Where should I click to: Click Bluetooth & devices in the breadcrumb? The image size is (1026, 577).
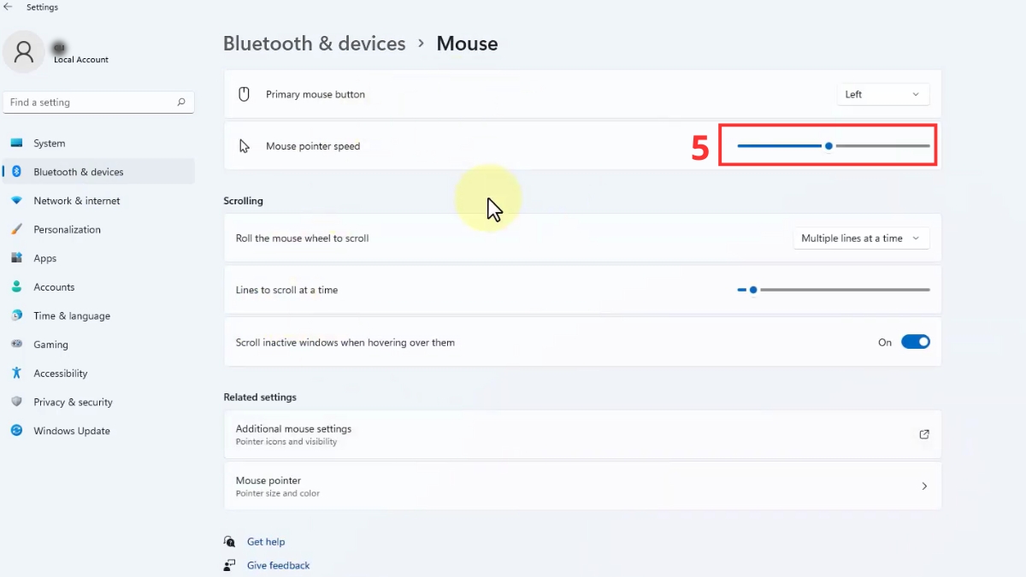coord(314,43)
